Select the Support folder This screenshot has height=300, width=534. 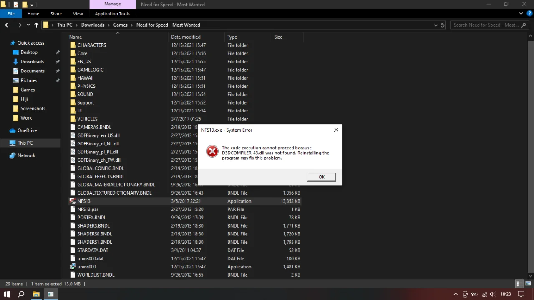pos(86,102)
